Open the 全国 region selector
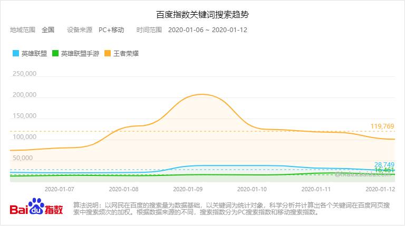This screenshot has width=405, height=226. click(48, 30)
